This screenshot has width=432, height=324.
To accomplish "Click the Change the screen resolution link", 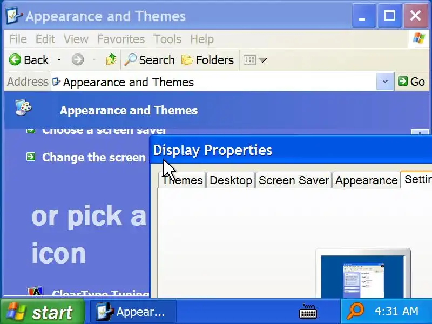I will point(93,157).
